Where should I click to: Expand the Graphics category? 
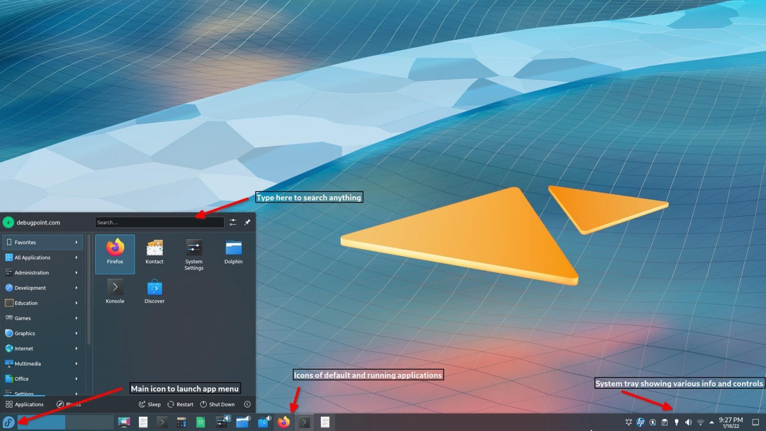click(x=24, y=333)
